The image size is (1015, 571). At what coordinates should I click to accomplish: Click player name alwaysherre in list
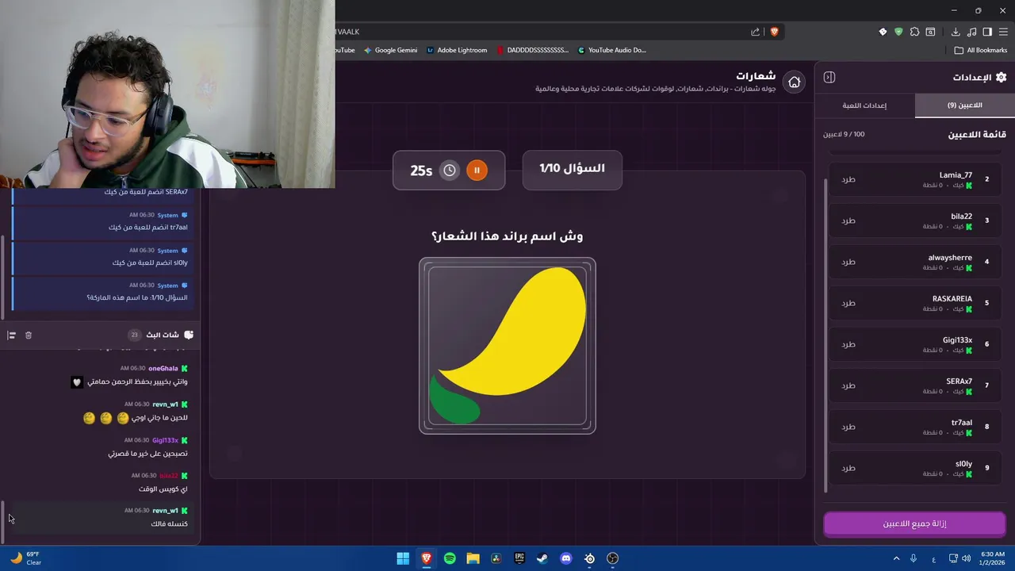click(x=950, y=258)
